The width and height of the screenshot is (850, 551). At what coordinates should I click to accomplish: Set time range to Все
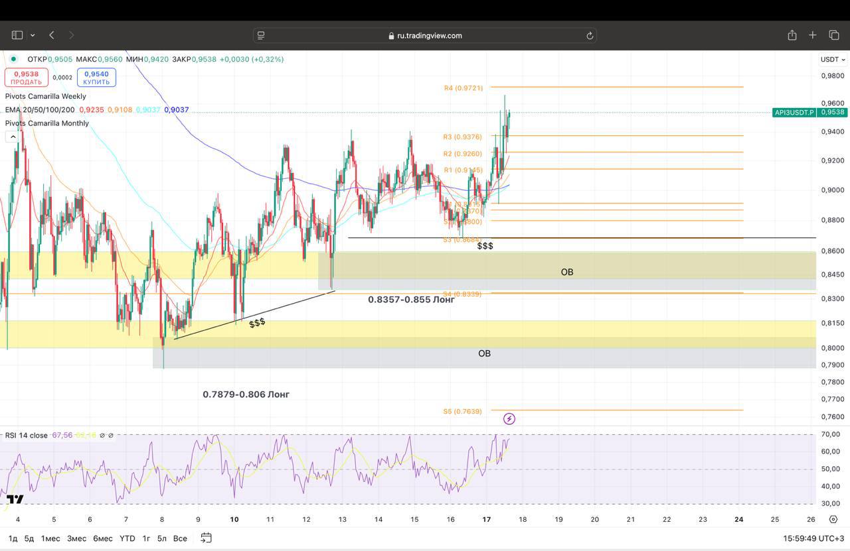point(180,538)
